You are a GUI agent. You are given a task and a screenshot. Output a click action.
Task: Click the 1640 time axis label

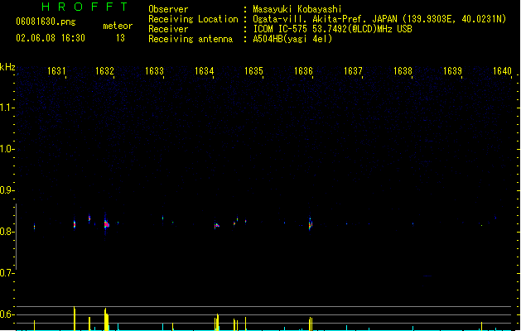tap(502, 71)
